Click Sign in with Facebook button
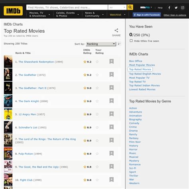Image resolution: width=189 pixels, height=189 pixels. click(147, 15)
